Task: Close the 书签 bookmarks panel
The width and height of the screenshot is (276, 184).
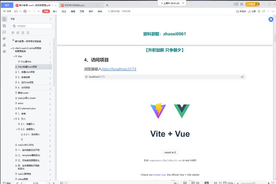Action: tap(51, 19)
